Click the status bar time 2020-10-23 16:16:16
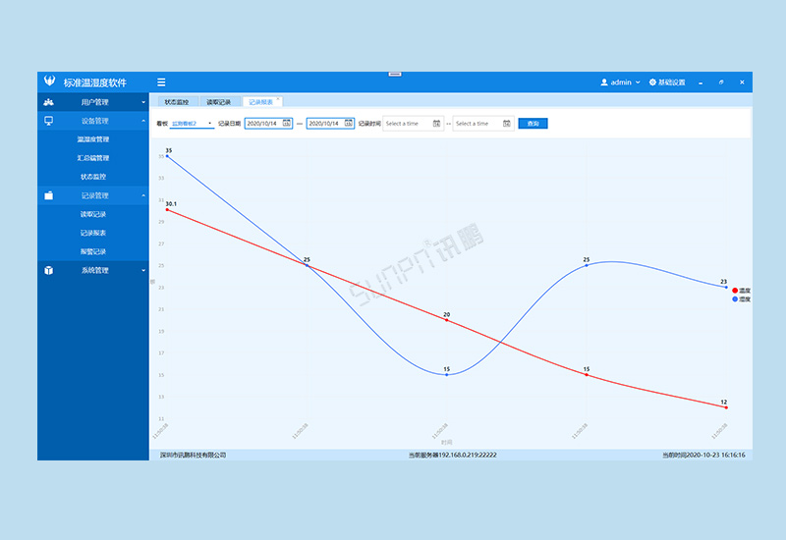The width and height of the screenshot is (786, 540). pyautogui.click(x=715, y=455)
